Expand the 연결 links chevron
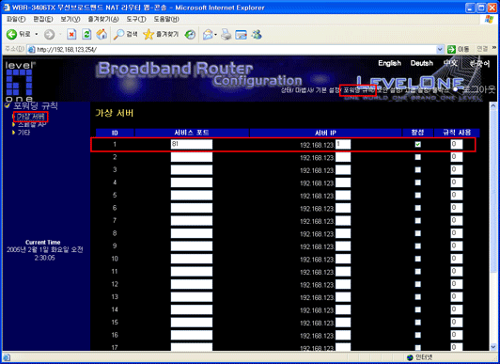This screenshot has height=364, width=500. pos(494,48)
